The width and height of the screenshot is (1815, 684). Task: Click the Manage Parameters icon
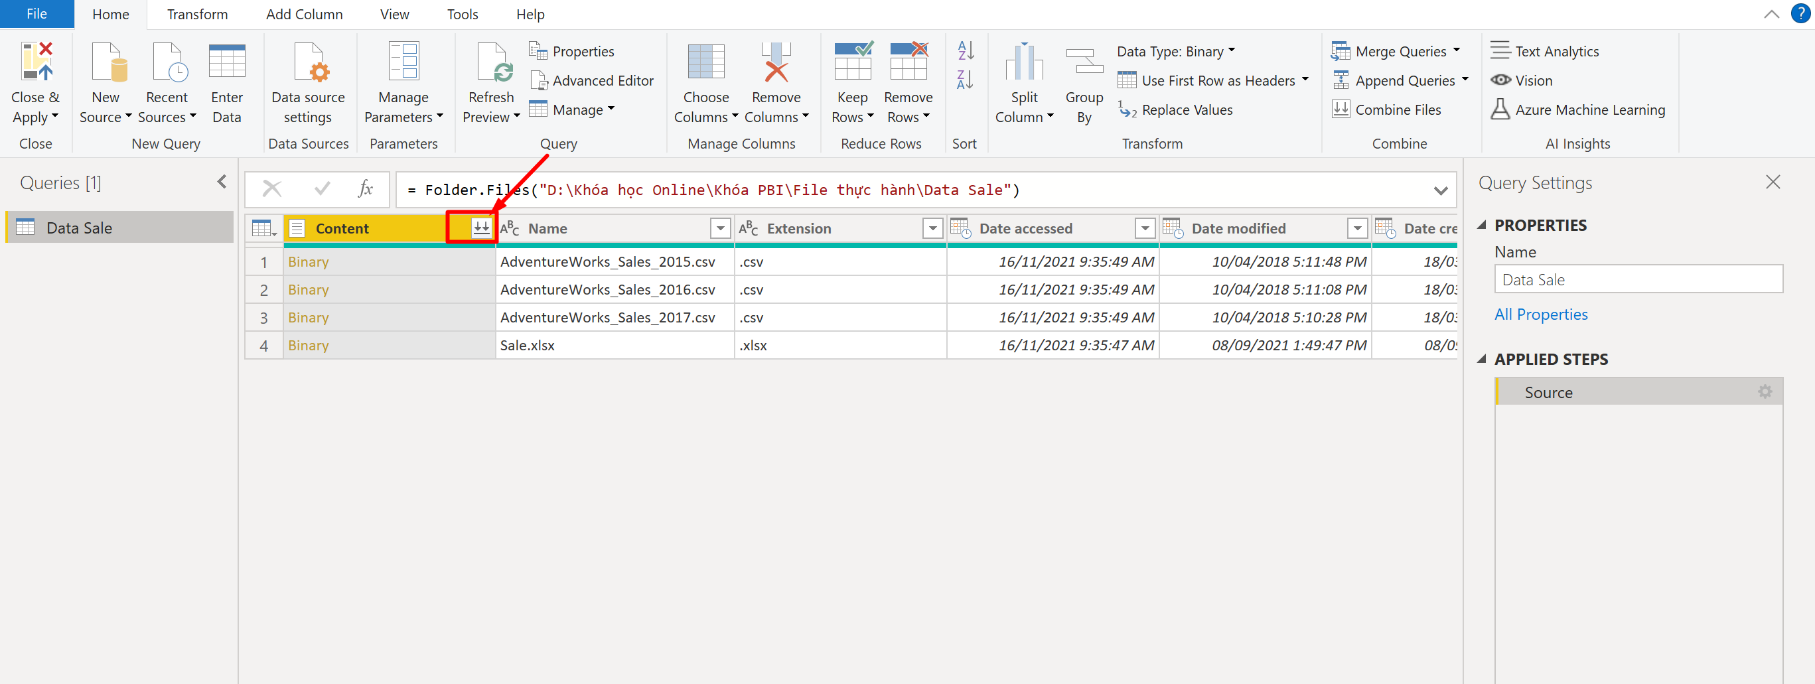[403, 61]
